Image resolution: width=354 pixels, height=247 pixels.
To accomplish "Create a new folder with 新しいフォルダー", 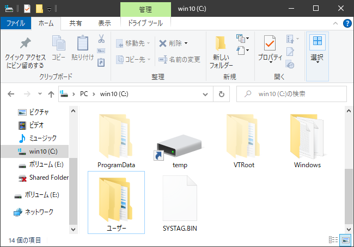I will click(x=221, y=53).
